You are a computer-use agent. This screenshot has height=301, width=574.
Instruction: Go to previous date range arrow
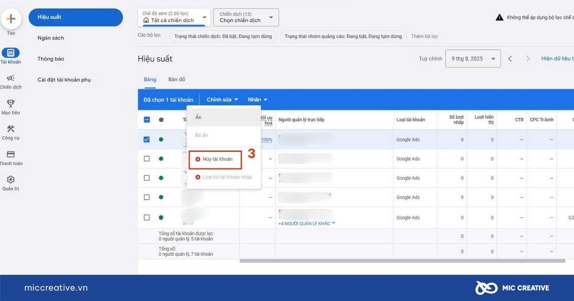510,59
